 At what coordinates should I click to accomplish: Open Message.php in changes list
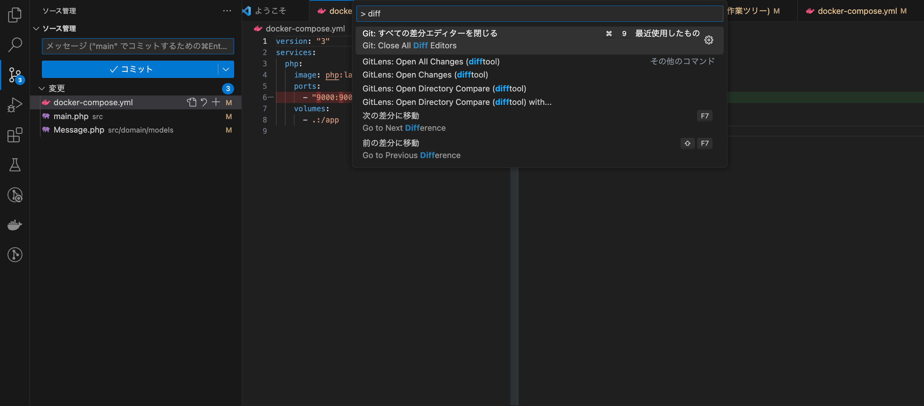click(79, 130)
